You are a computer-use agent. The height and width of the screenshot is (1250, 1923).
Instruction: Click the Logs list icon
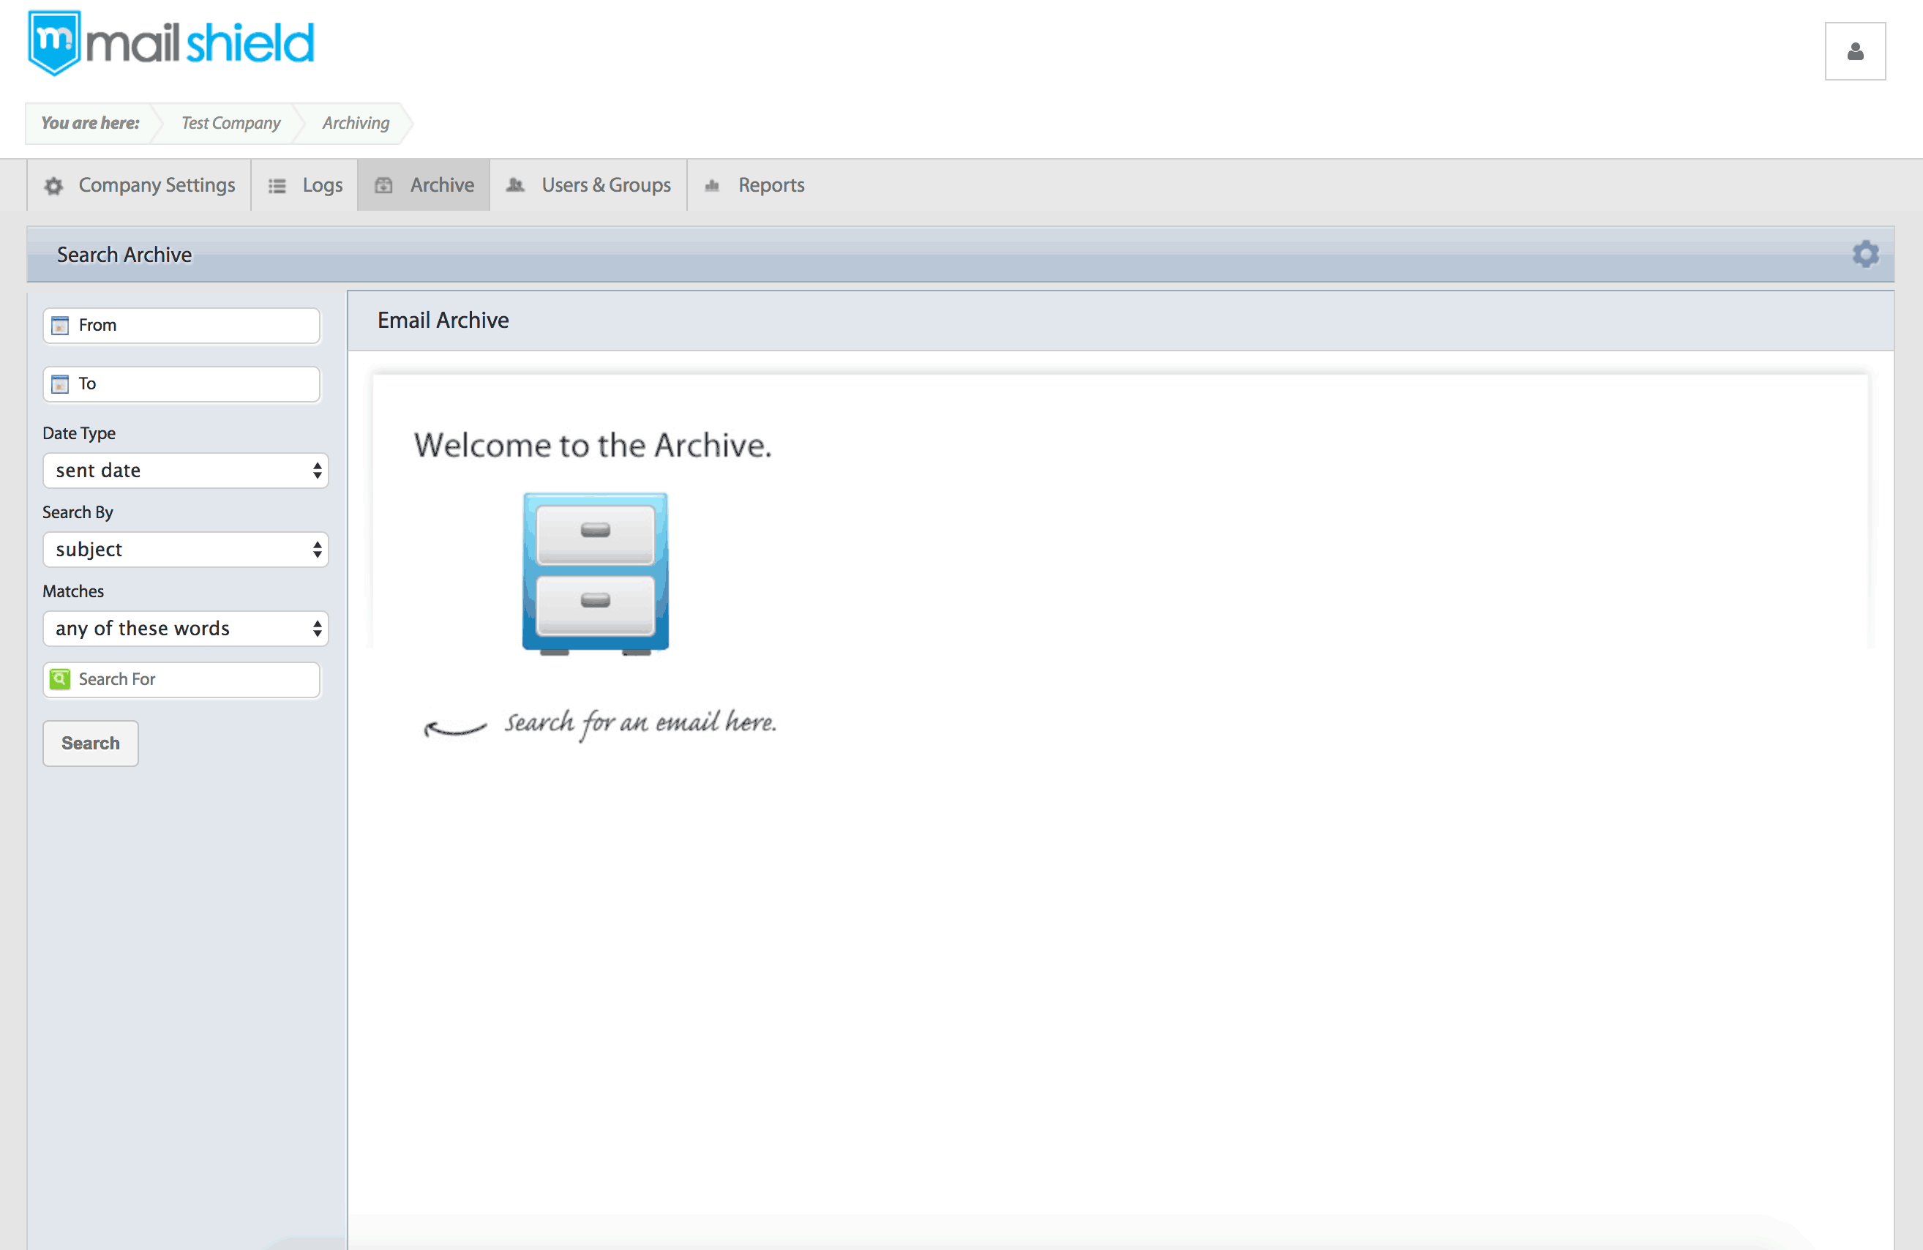(x=277, y=186)
